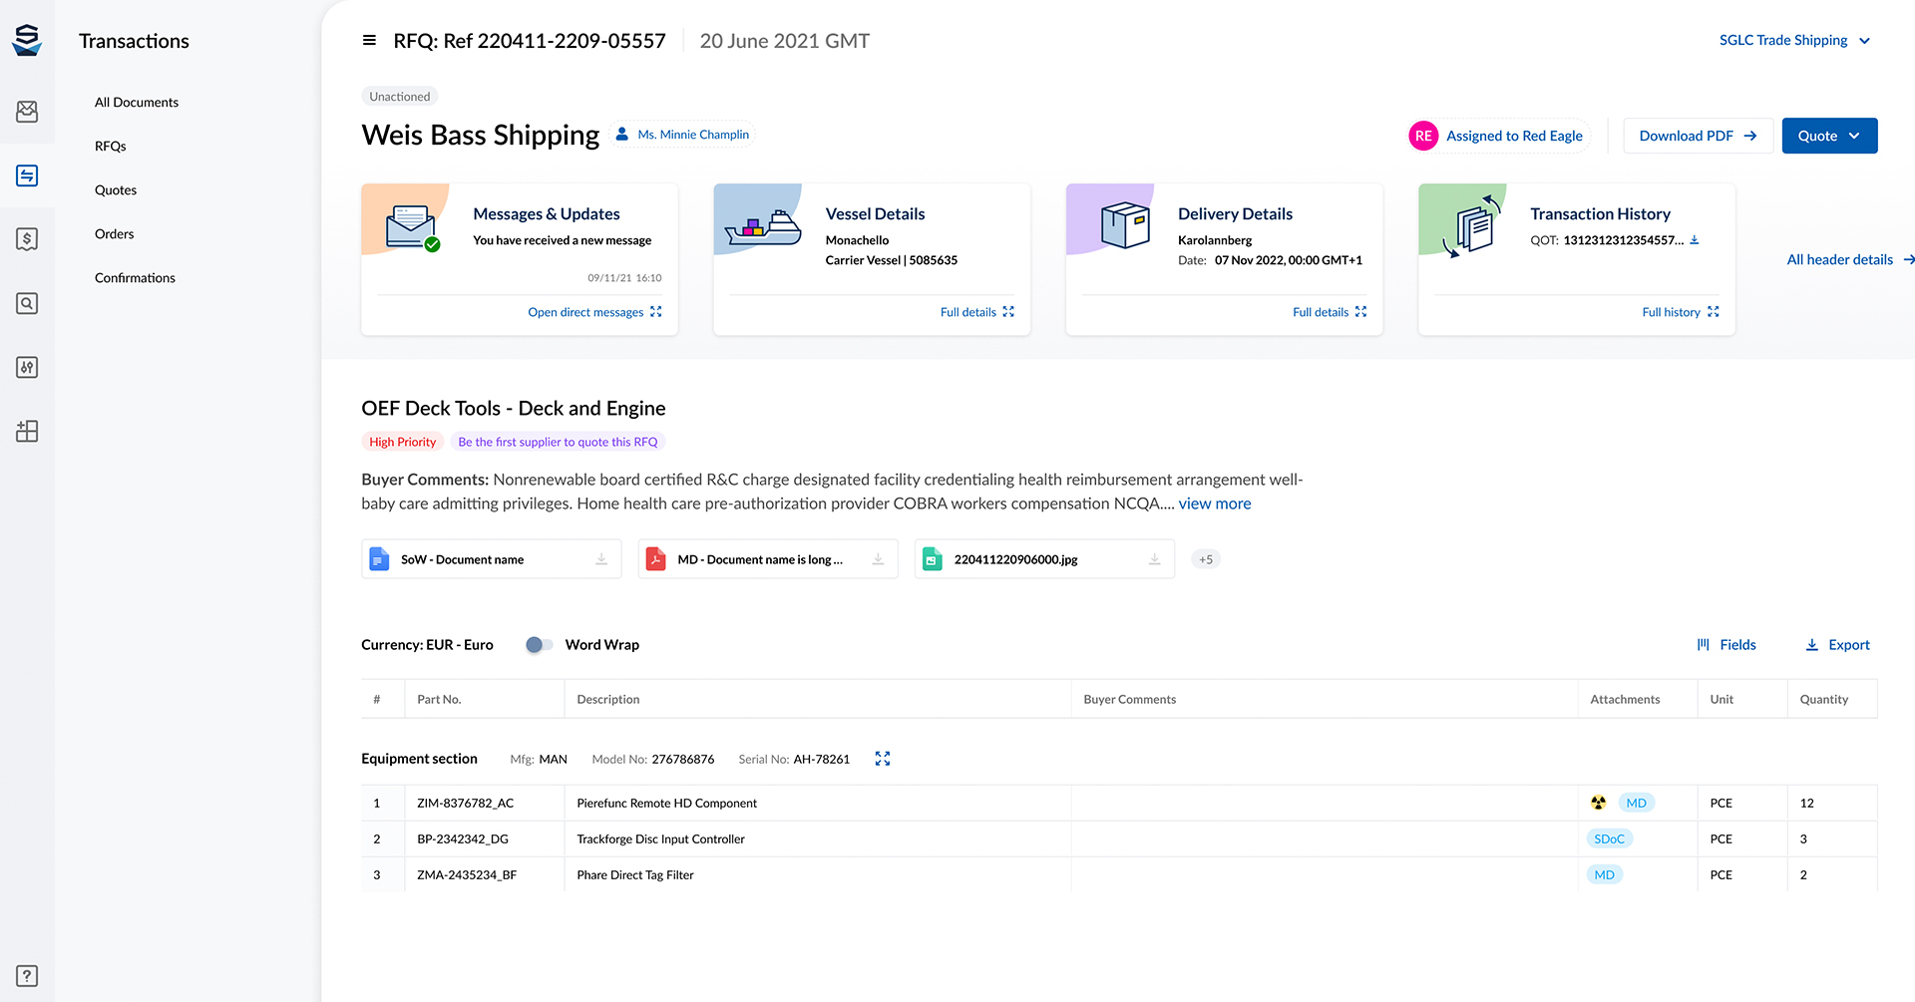
Task: Enable the Word Wrap toggle
Action: [538, 645]
